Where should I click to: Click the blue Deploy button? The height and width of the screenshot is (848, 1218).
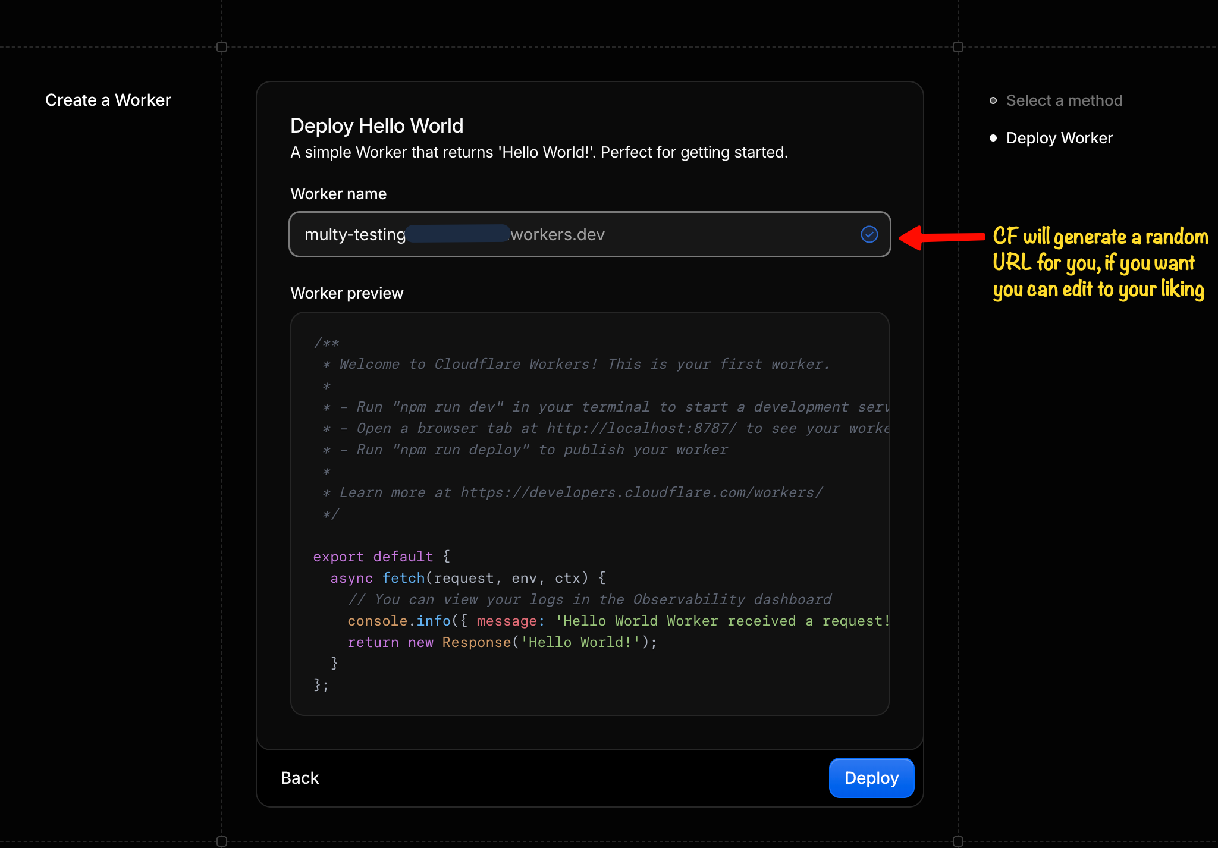[x=871, y=778]
